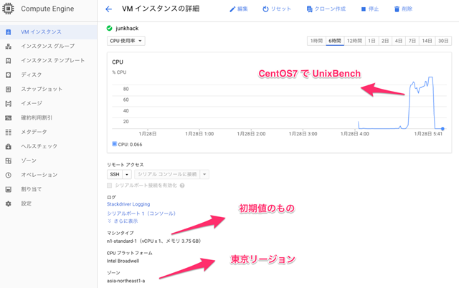Enable シリアルポート接続を有効化 checkbox
Screen dimensions: 459x288
pyautogui.click(x=110, y=186)
